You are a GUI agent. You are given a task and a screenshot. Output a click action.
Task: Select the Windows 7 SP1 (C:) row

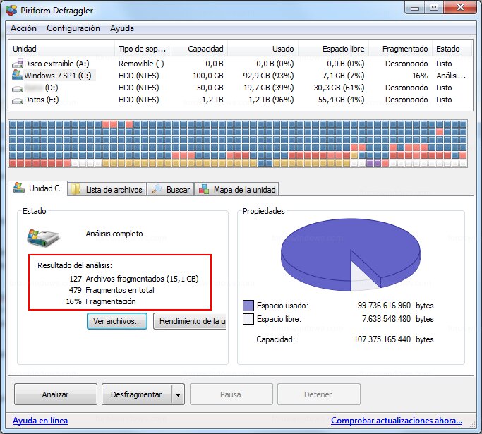tap(241, 76)
